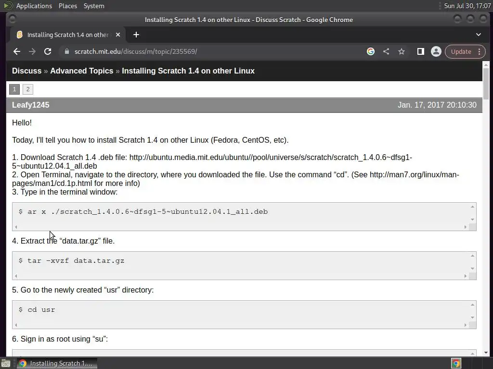Click the page scrollbar's up arrow
This screenshot has width=493, height=369.
click(x=486, y=65)
